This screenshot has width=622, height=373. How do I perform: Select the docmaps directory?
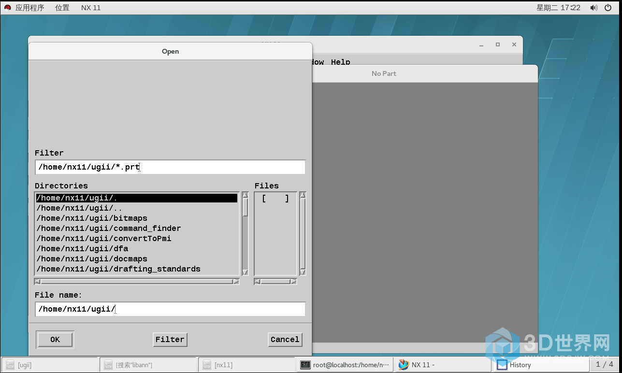click(137, 259)
